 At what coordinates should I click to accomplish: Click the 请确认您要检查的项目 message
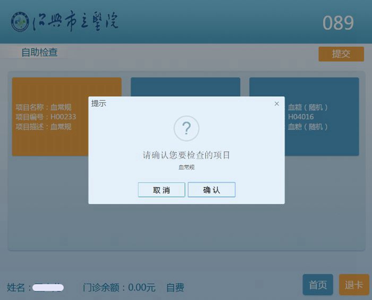(x=186, y=155)
